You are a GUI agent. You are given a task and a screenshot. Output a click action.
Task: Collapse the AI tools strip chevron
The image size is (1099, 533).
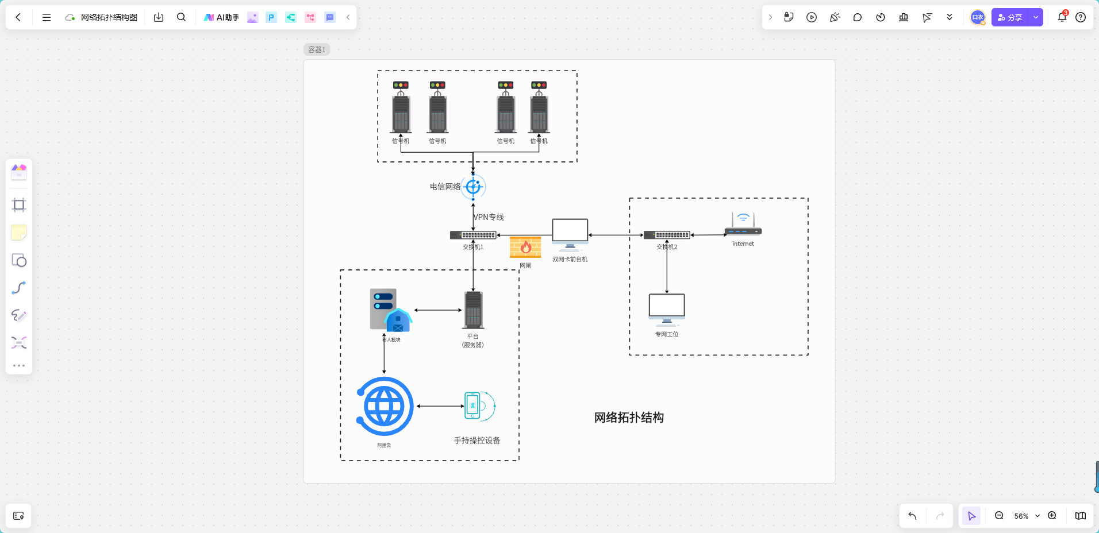[348, 17]
